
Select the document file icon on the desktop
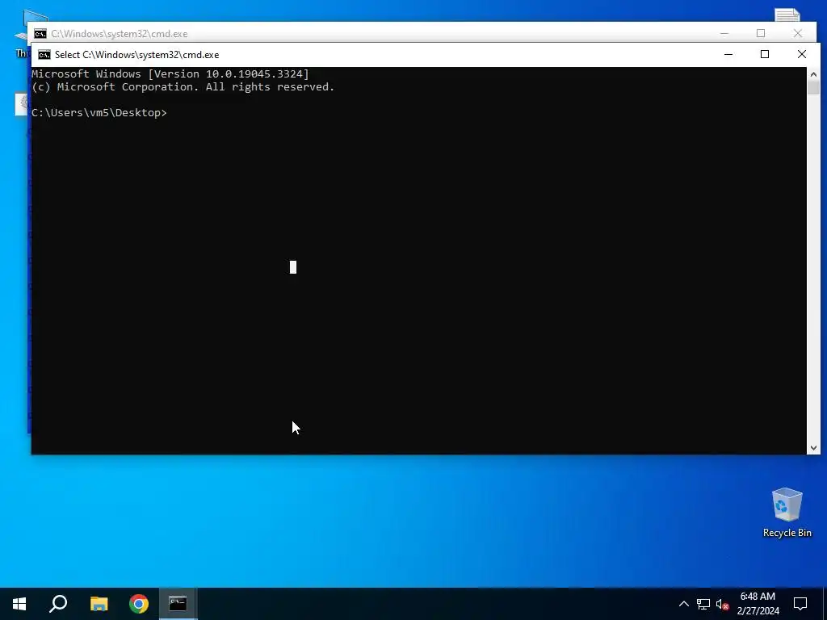tap(787, 15)
